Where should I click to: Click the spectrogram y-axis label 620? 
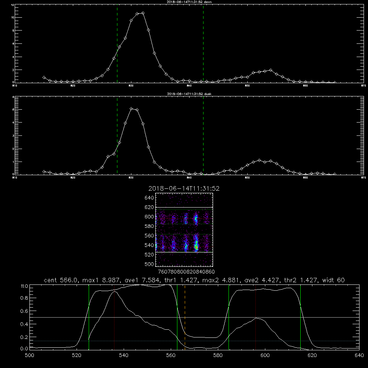tap(149, 207)
